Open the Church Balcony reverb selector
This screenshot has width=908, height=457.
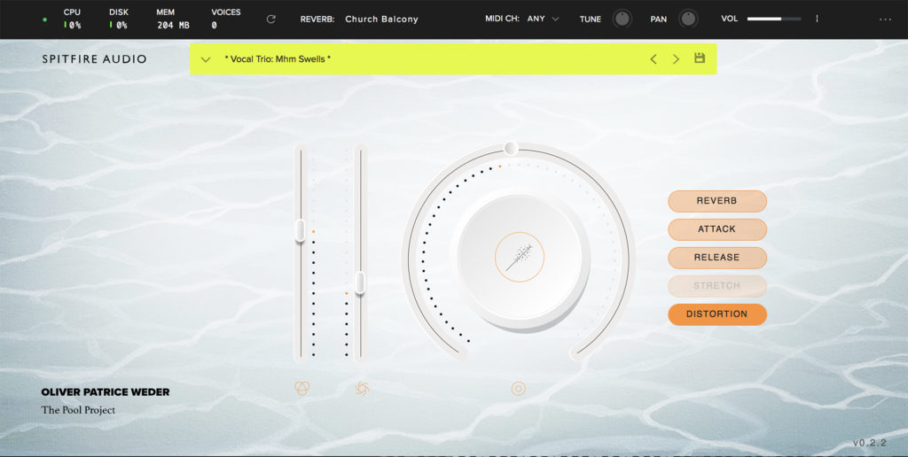point(381,19)
